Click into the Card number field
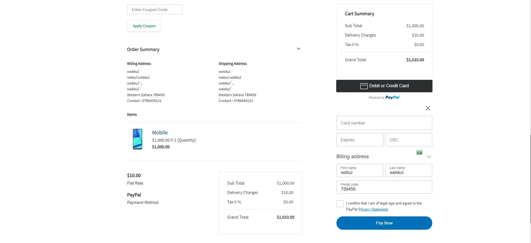 coord(384,123)
